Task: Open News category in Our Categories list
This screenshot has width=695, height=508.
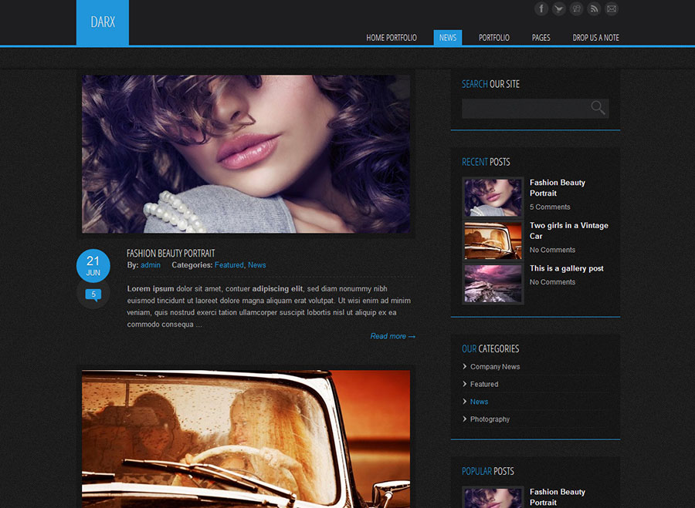Action: 479,402
